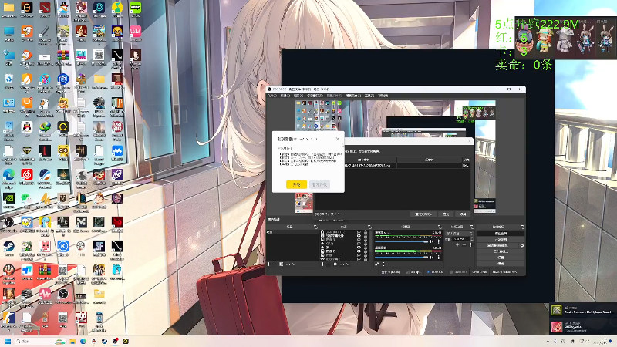Open the This PC desktop icon
The image size is (617, 347).
click(8, 32)
